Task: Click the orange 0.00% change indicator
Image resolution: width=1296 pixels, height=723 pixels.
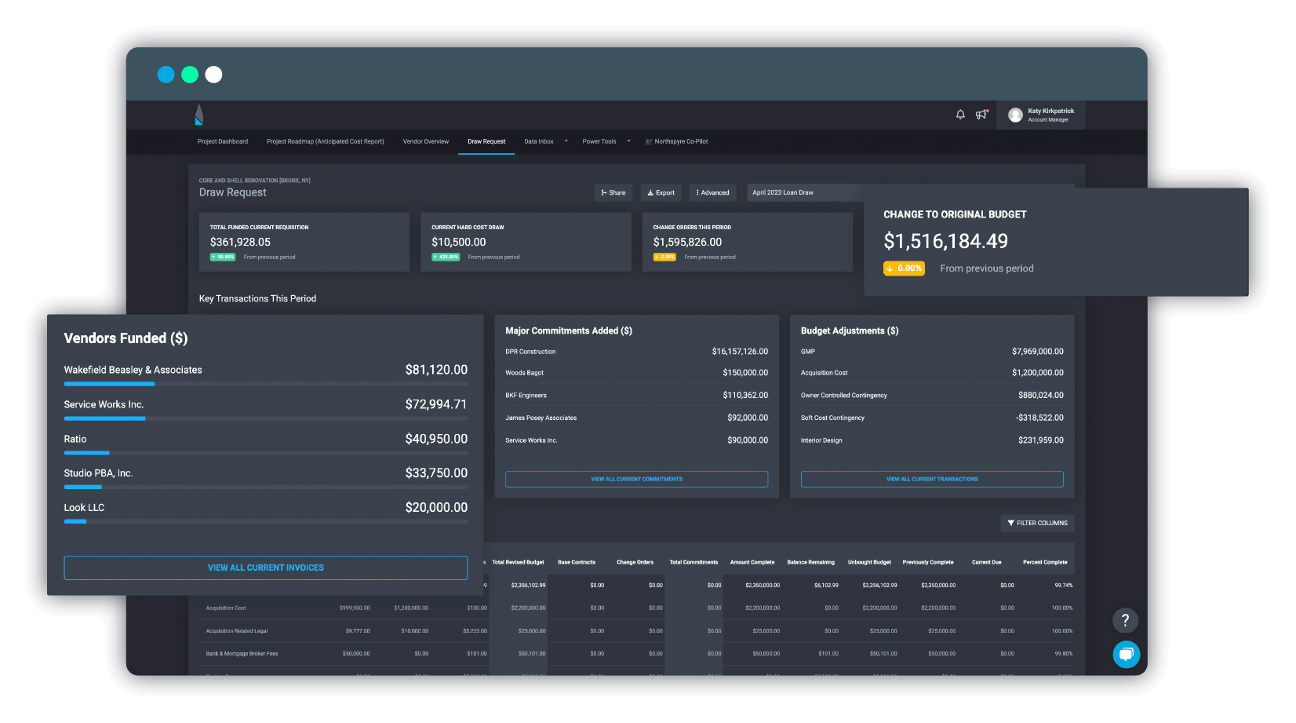Action: tap(904, 268)
